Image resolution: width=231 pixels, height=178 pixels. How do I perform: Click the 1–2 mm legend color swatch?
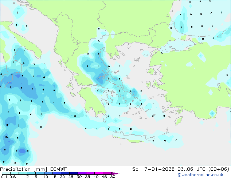23,173
